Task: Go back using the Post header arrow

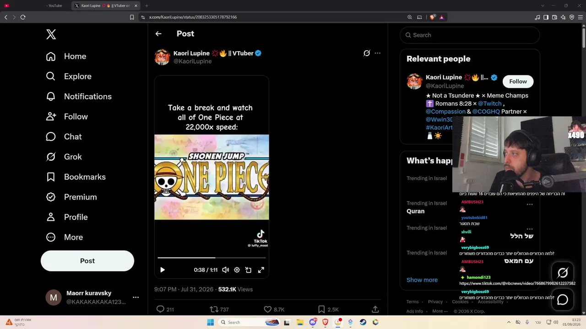Action: [158, 34]
